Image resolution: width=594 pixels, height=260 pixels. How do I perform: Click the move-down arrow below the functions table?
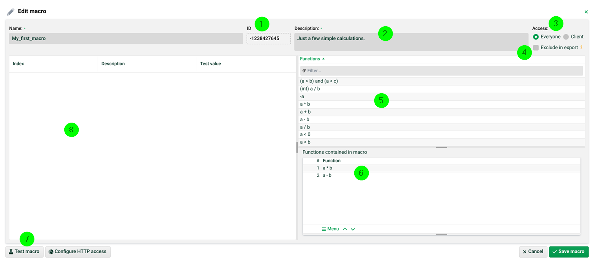point(353,229)
